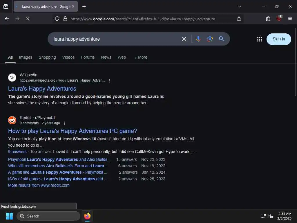Open more options for Reddit result
This screenshot has width=297, height=223.
pos(64,123)
